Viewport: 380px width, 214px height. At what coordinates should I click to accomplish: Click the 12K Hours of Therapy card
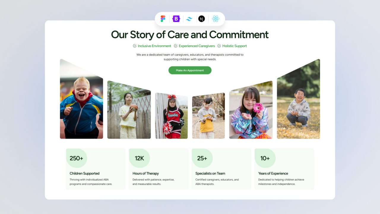(159, 169)
